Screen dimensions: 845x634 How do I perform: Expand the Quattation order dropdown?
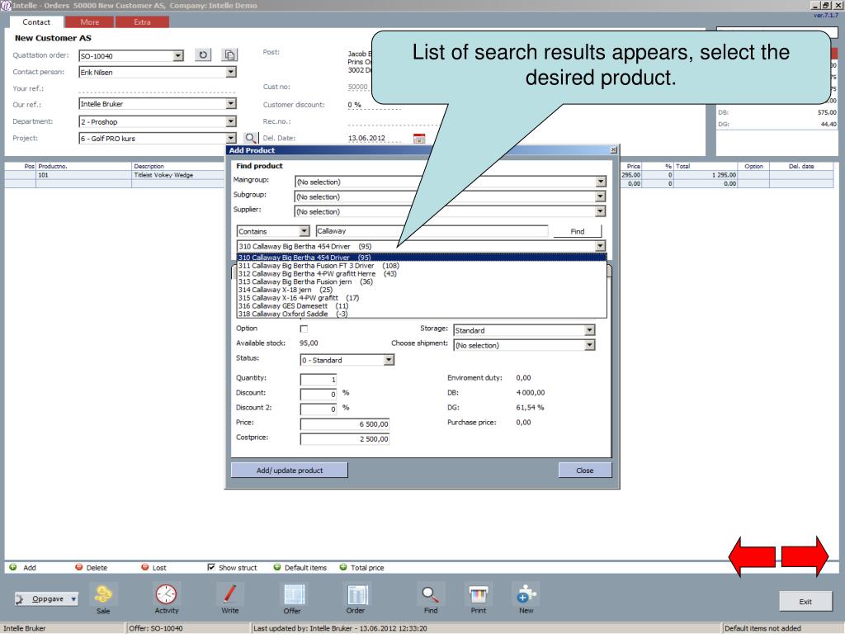[178, 55]
